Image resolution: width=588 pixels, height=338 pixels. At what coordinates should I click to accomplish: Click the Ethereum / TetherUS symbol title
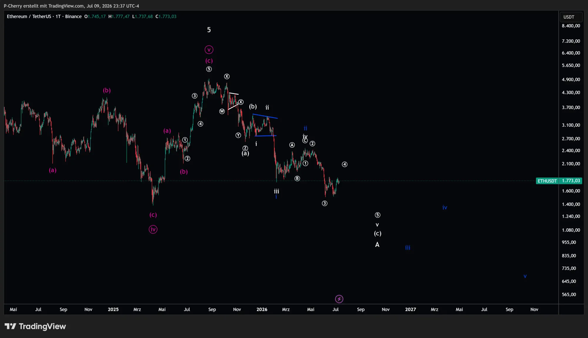point(29,16)
